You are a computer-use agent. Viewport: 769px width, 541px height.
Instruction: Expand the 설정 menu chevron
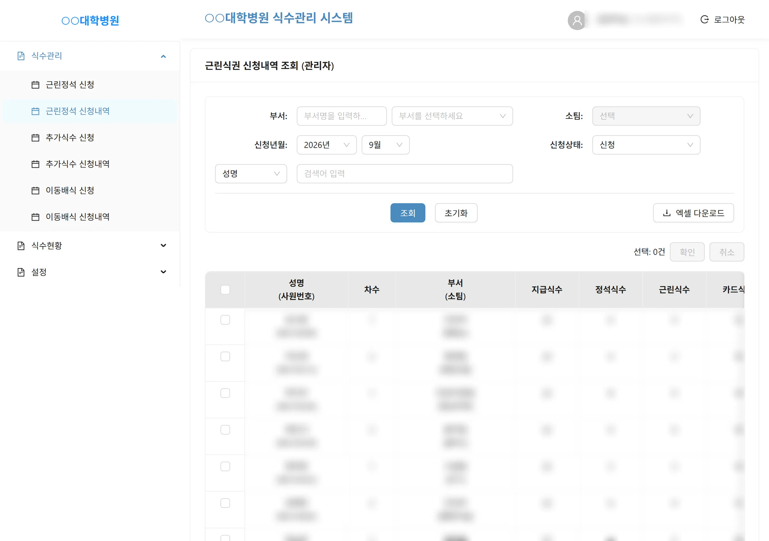click(163, 272)
